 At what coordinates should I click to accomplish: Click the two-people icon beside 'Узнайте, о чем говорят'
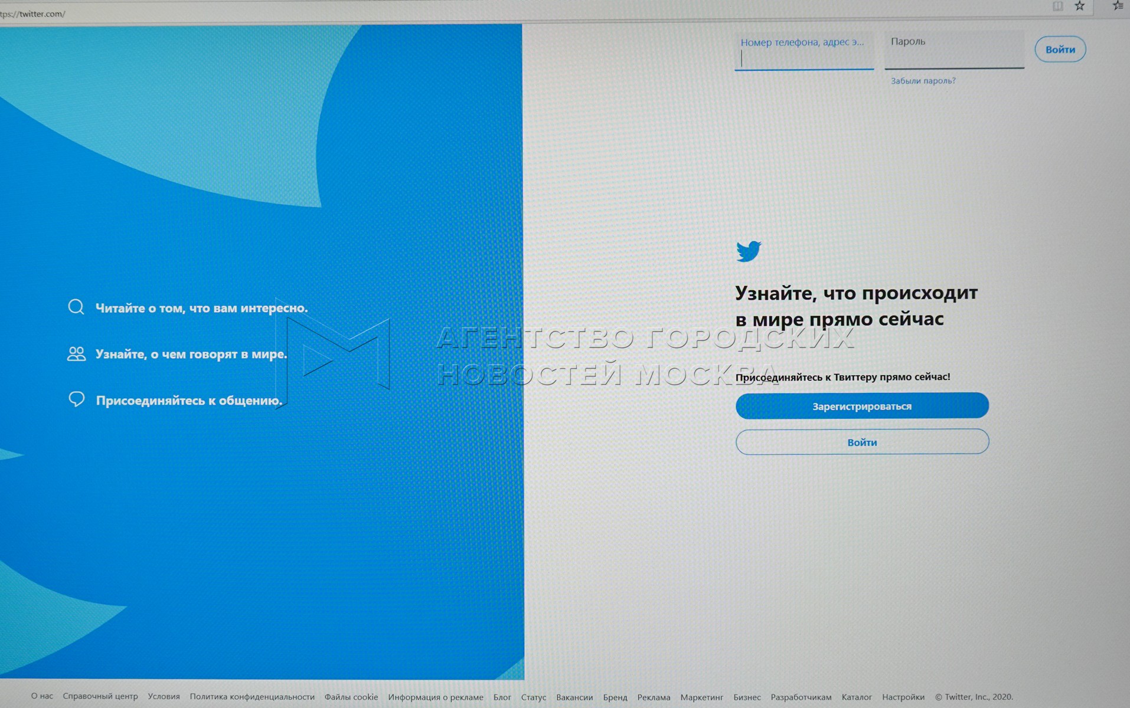pos(76,354)
